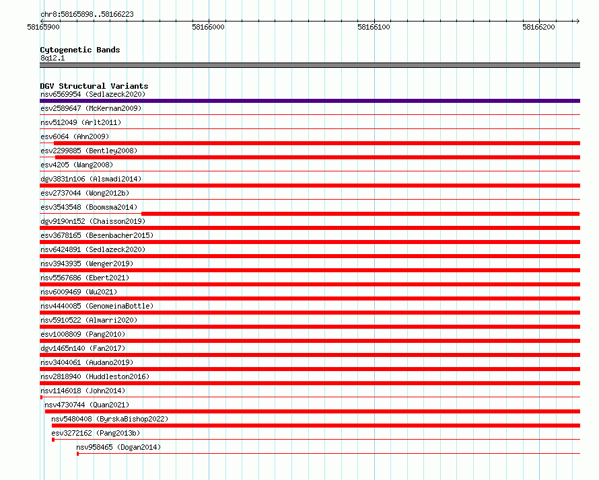
Task: Open variant nsv1146018 (John2014)
Action: pos(83,391)
